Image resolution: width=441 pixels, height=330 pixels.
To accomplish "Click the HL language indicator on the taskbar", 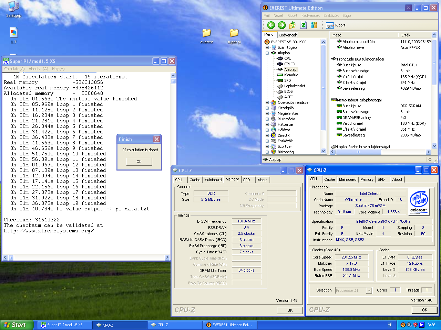I will [390, 325].
